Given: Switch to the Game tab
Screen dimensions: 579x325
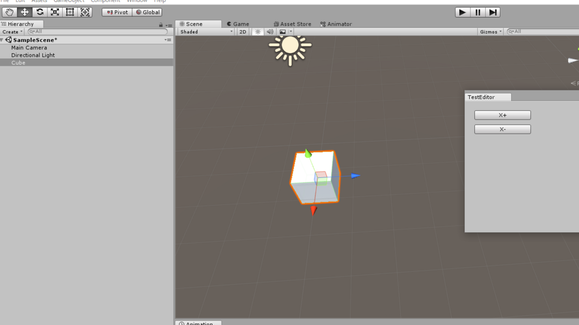Looking at the screenshot, I should point(238,24).
